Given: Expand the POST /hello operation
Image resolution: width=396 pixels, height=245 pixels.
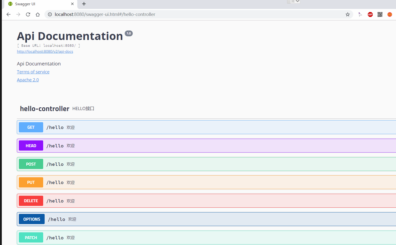Looking at the screenshot, I should (206, 164).
